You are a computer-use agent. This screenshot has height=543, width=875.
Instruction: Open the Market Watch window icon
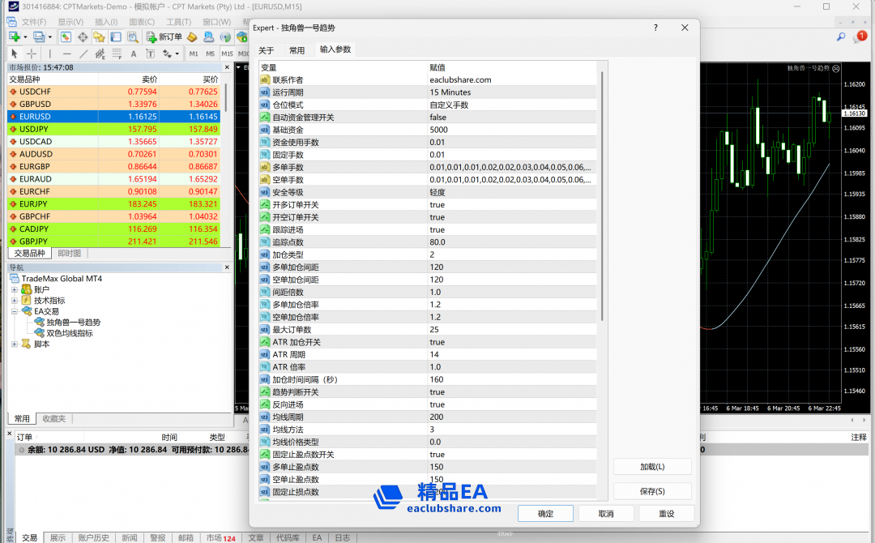[x=66, y=37]
